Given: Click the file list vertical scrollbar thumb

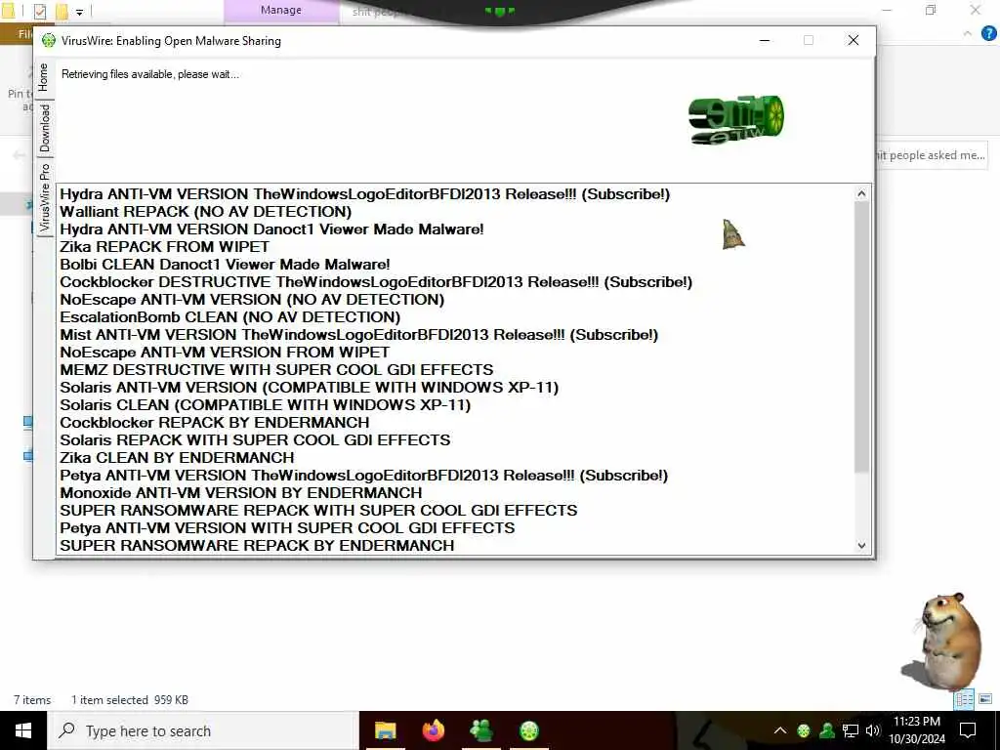Looking at the screenshot, I should [861, 337].
